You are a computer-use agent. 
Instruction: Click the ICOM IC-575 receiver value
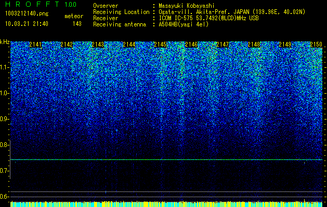pyautogui.click(x=208, y=18)
